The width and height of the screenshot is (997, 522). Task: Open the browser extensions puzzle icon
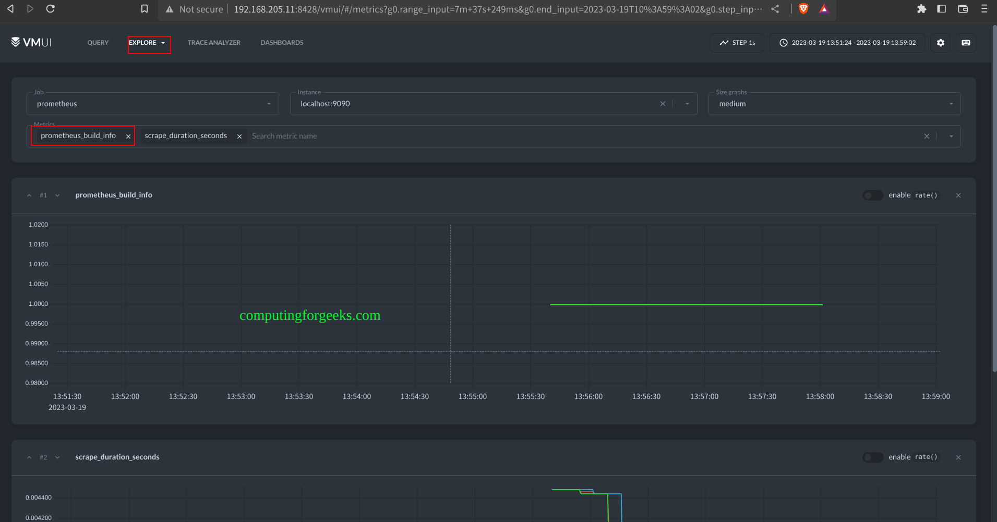pos(921,9)
